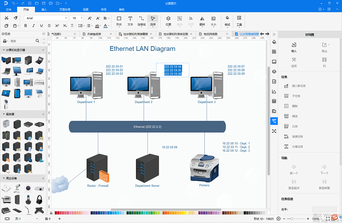Switch to the Help ribbon tab

(122, 9)
